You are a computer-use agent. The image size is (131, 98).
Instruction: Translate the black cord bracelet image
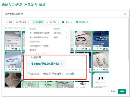click(83, 49)
